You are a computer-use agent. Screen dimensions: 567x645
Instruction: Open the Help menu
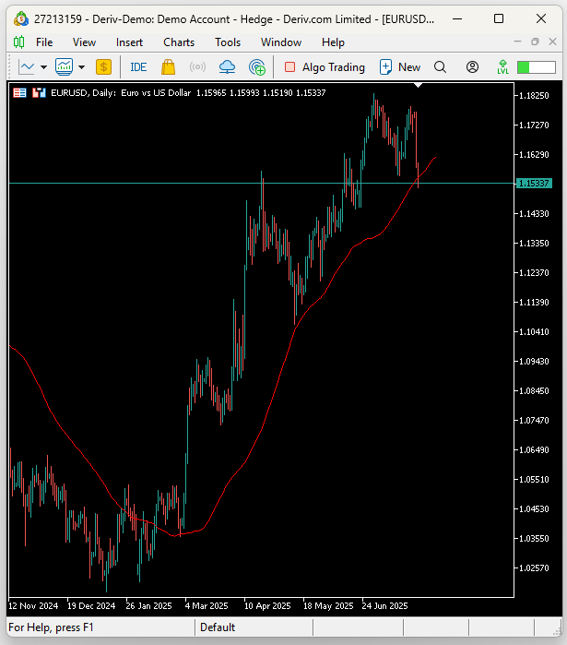pyautogui.click(x=333, y=42)
